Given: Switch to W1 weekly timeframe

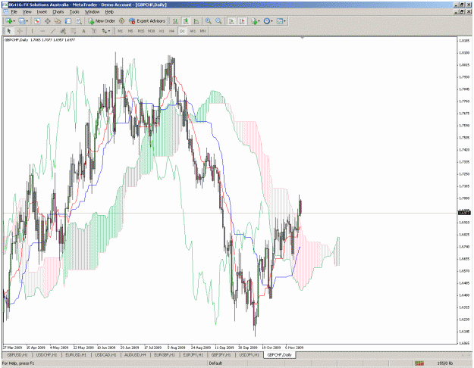Looking at the screenshot, I should coord(193,31).
